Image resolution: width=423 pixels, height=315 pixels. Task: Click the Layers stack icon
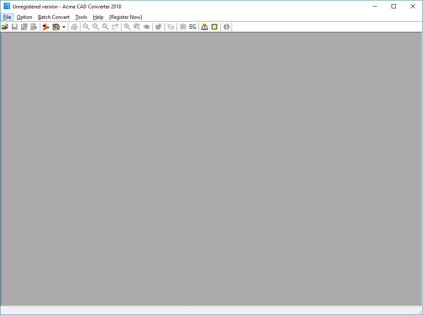pyautogui.click(x=171, y=27)
